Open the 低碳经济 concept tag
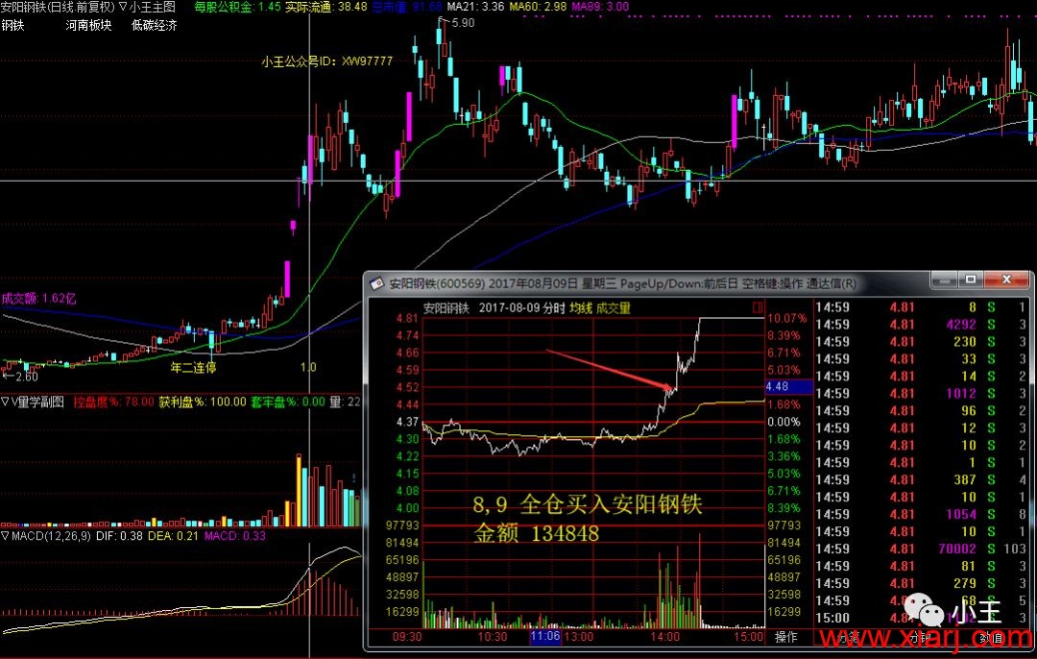Viewport: 1037px width, 659px height. (154, 25)
